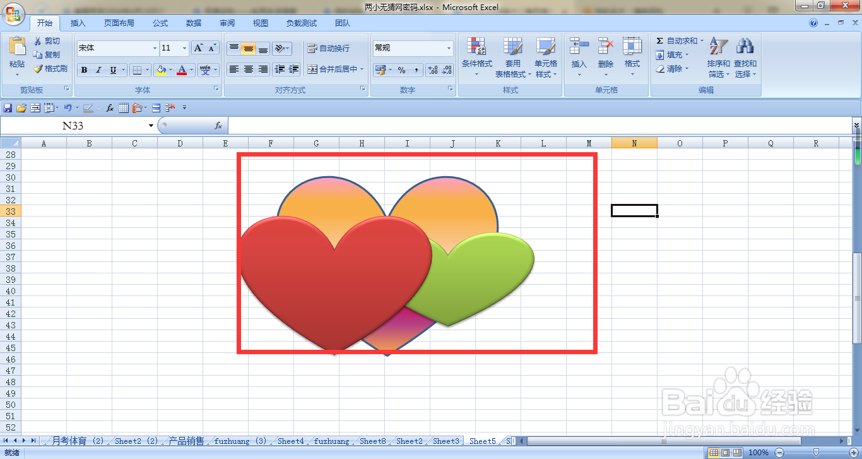Expand Merge & Center (合并后居中) dropdown arrow
Screen dimensions: 862x459
pyautogui.click(x=362, y=69)
